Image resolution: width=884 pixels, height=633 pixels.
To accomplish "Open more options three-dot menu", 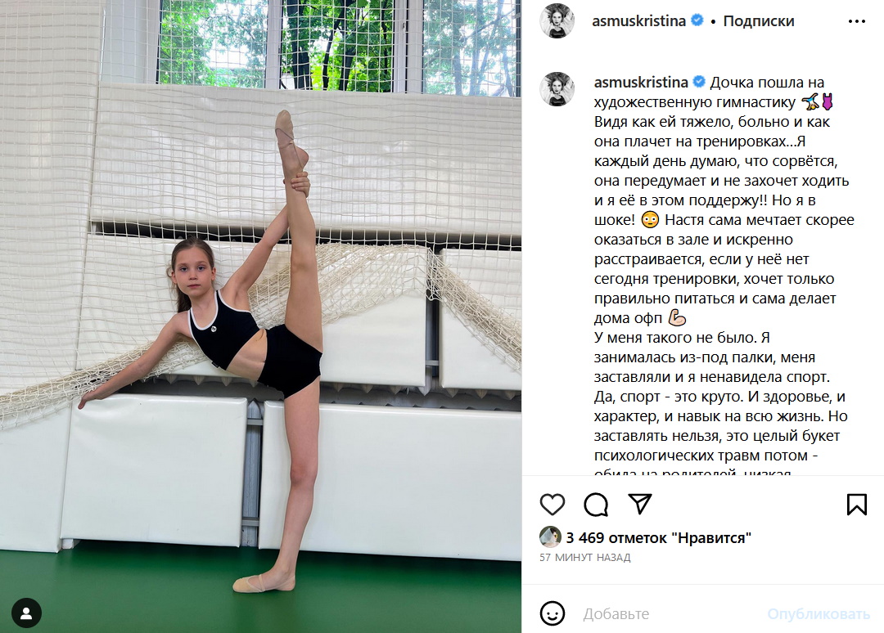I will click(856, 21).
